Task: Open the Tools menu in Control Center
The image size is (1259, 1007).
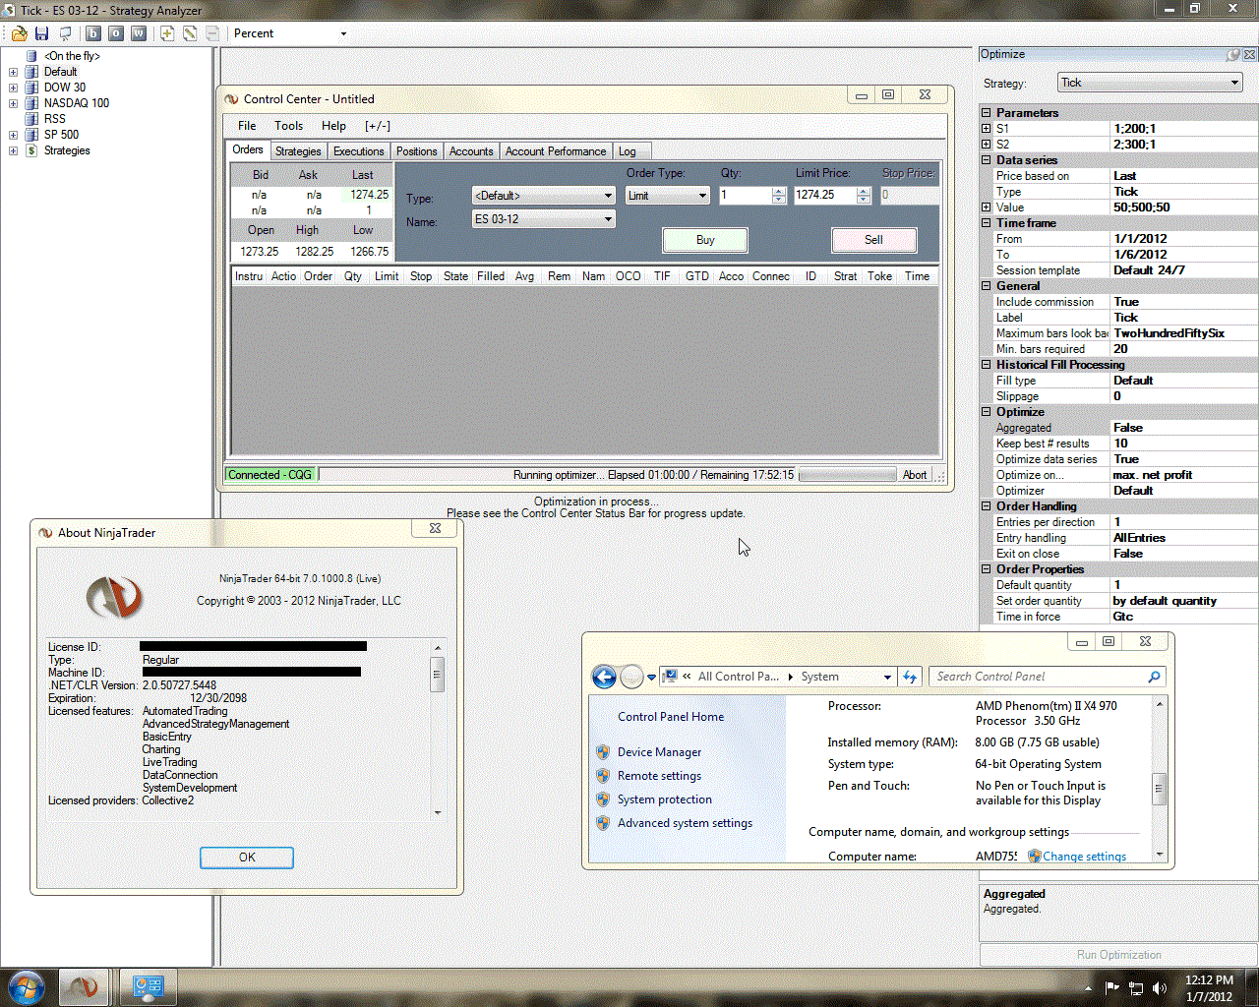Action: tap(288, 126)
